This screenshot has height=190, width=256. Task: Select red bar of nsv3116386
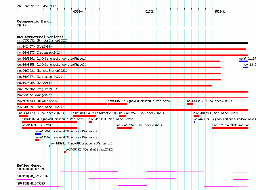(49, 128)
